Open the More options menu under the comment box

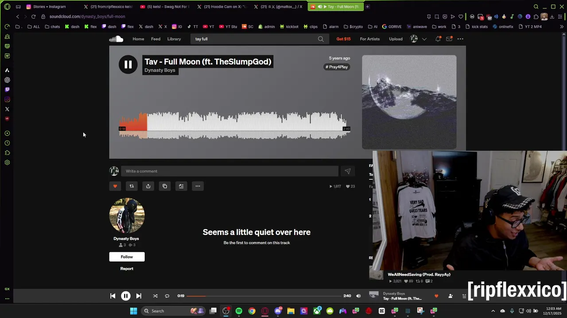tap(198, 186)
